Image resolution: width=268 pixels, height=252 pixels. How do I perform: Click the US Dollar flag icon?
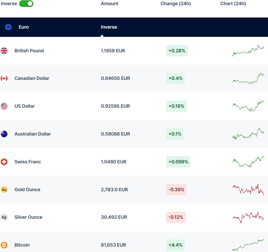point(4,106)
